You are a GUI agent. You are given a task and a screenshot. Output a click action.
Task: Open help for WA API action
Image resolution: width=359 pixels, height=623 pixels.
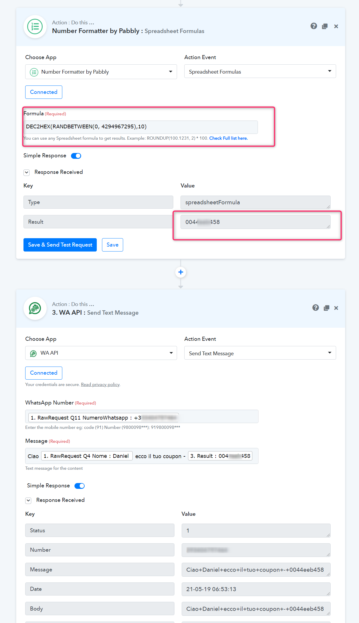(316, 308)
